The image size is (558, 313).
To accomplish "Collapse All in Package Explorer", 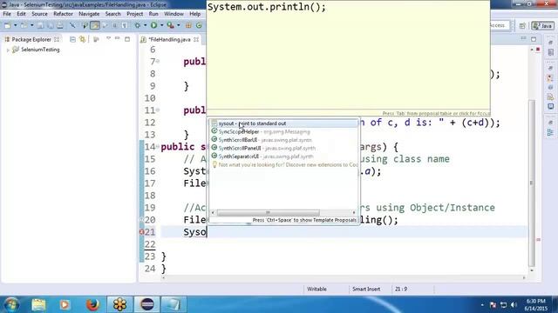I will point(72,39).
